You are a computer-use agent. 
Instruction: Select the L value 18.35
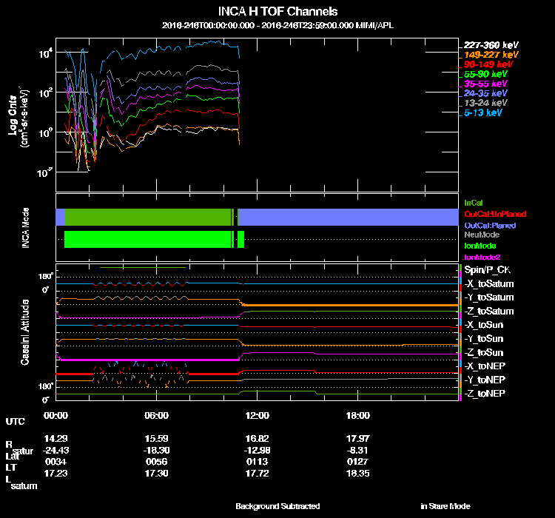click(358, 474)
